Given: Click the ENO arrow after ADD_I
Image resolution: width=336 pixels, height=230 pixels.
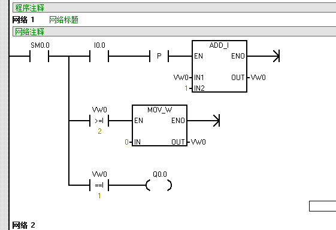Looking at the screenshot, I should [x=277, y=56].
